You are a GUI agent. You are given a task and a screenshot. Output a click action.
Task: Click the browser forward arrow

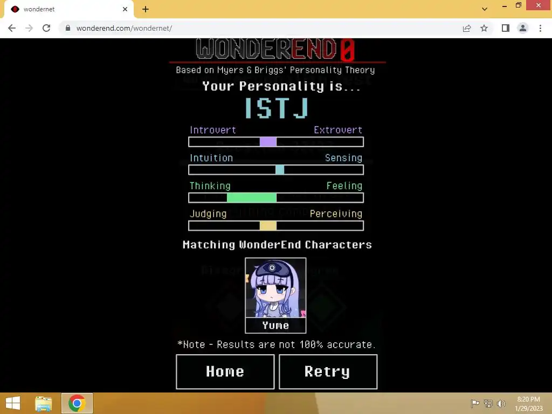click(x=29, y=28)
